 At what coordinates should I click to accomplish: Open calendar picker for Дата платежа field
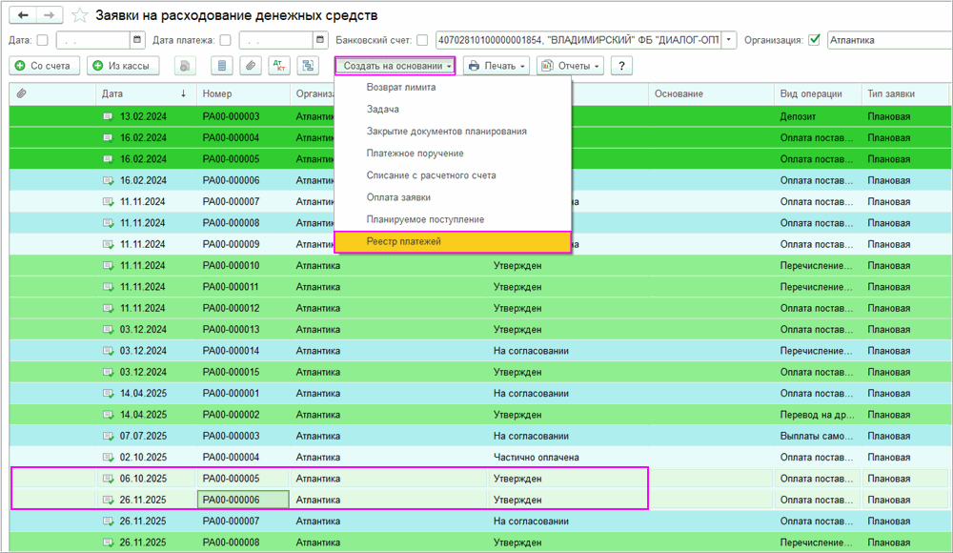click(319, 40)
